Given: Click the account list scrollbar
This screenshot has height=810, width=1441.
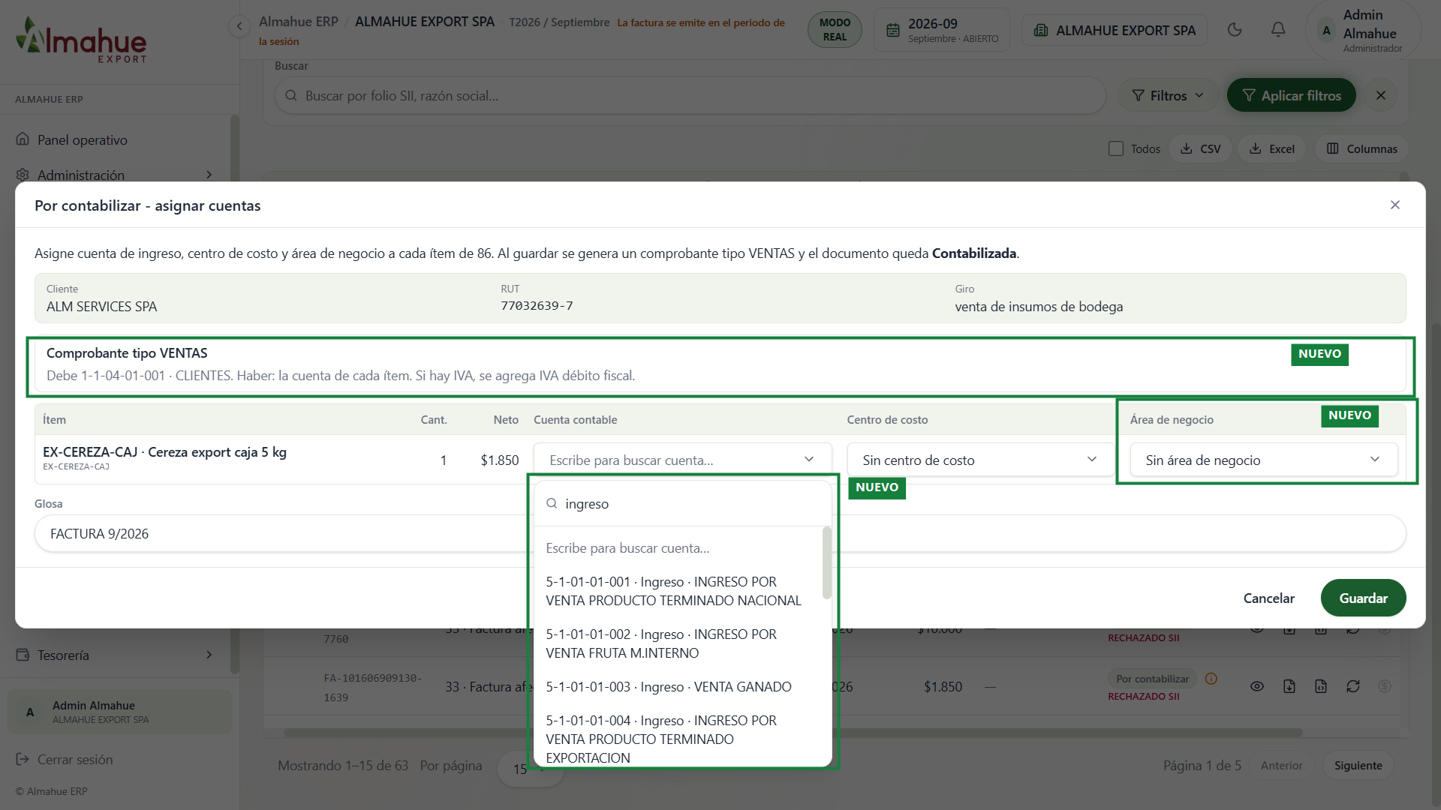Looking at the screenshot, I should tap(827, 562).
